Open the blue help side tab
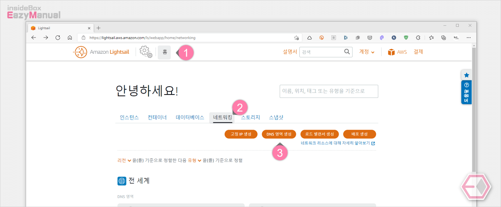The width and height of the screenshot is (501, 207). 466,92
